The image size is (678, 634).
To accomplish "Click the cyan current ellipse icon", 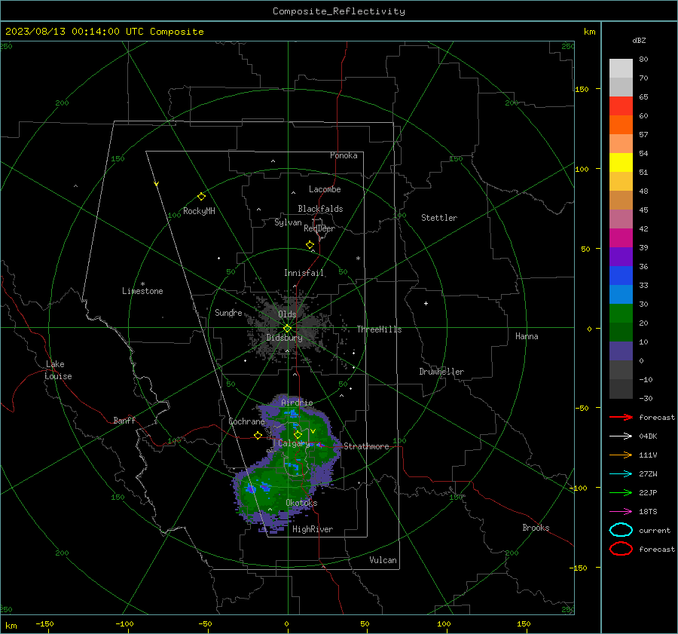I will pos(621,530).
